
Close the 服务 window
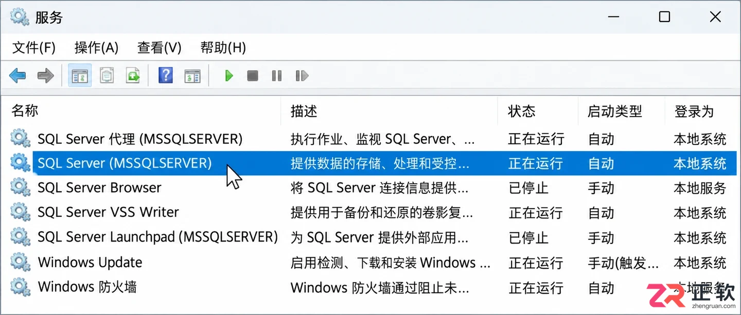tap(715, 16)
